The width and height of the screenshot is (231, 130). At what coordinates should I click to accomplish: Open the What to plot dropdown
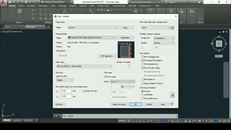tap(65, 80)
